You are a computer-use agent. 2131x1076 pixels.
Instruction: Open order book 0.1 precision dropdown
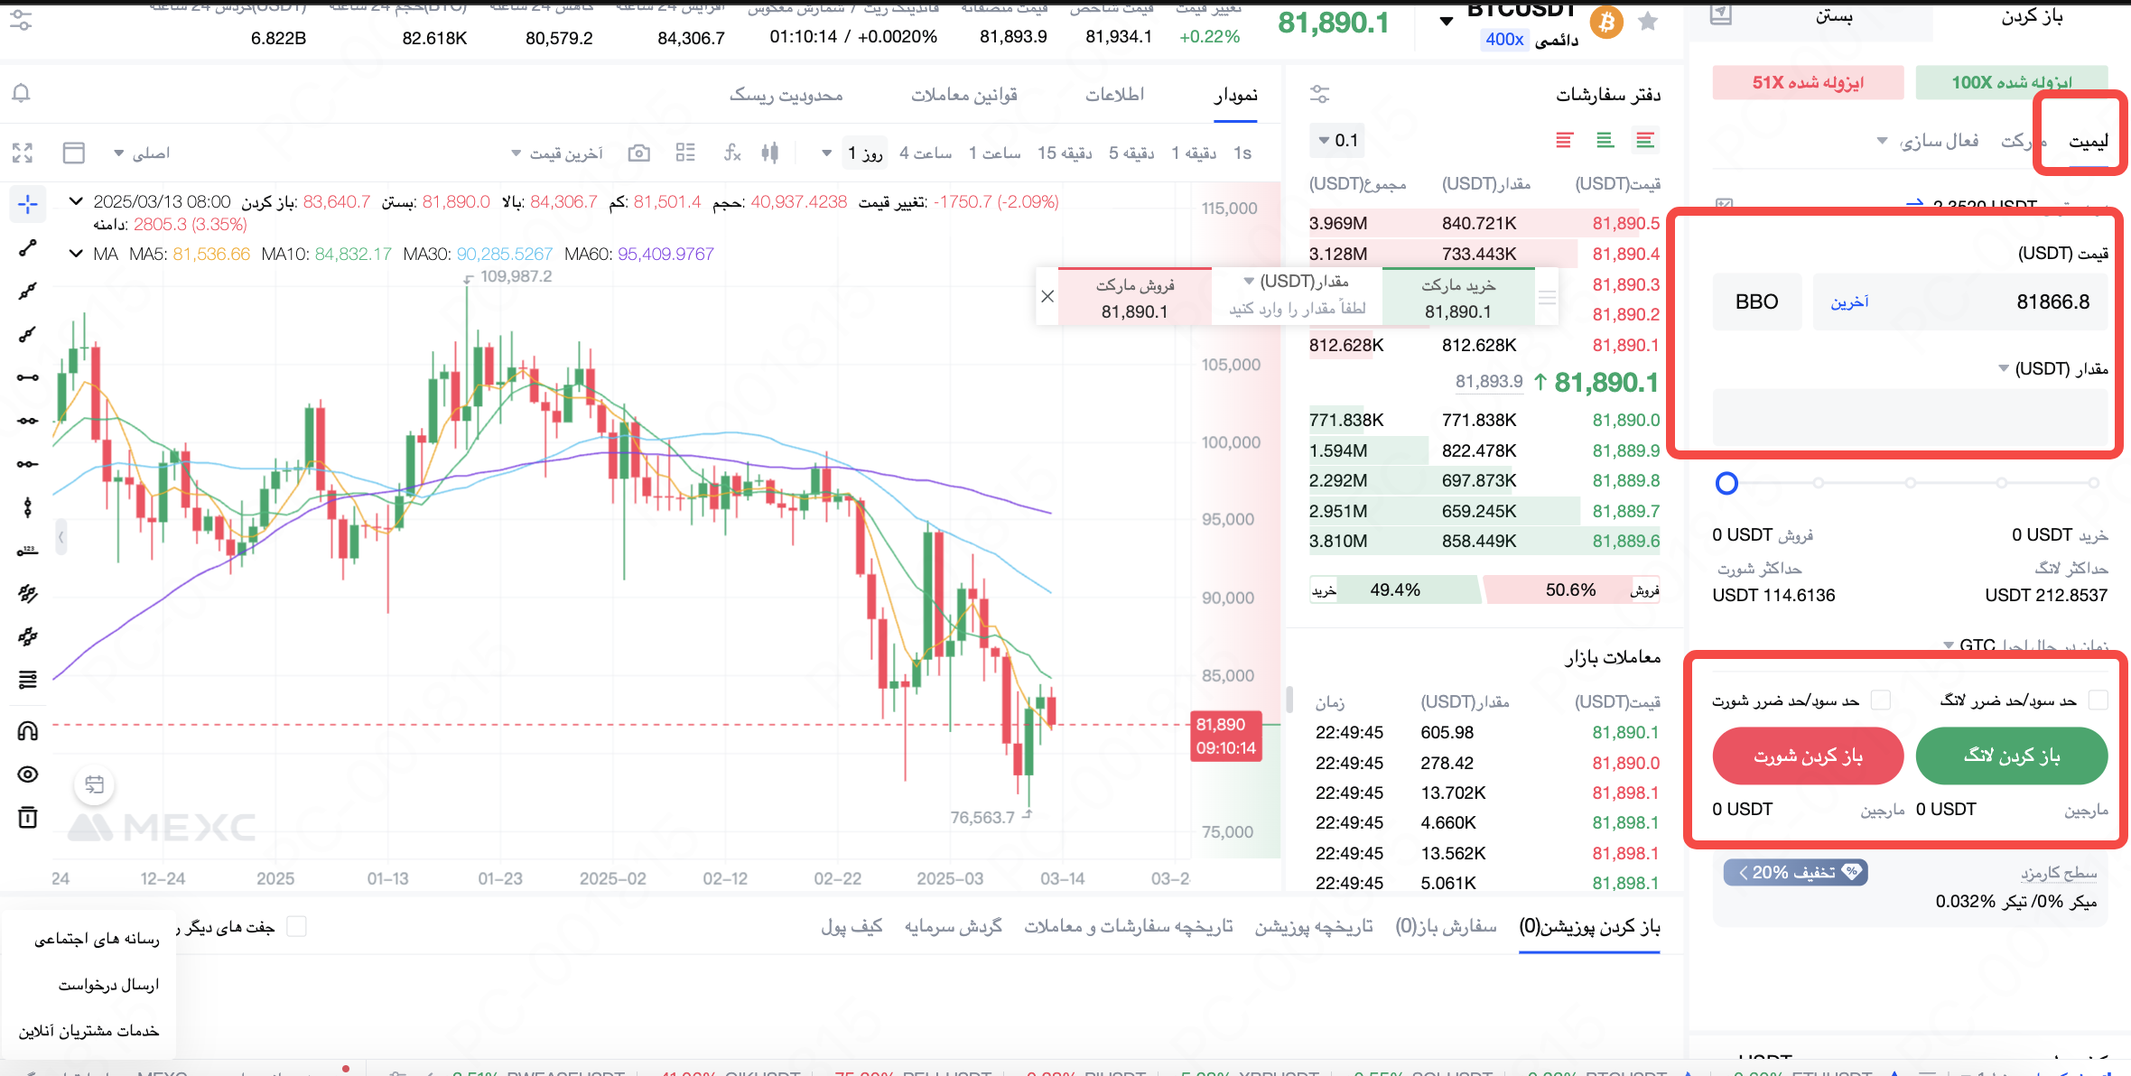(x=1337, y=140)
